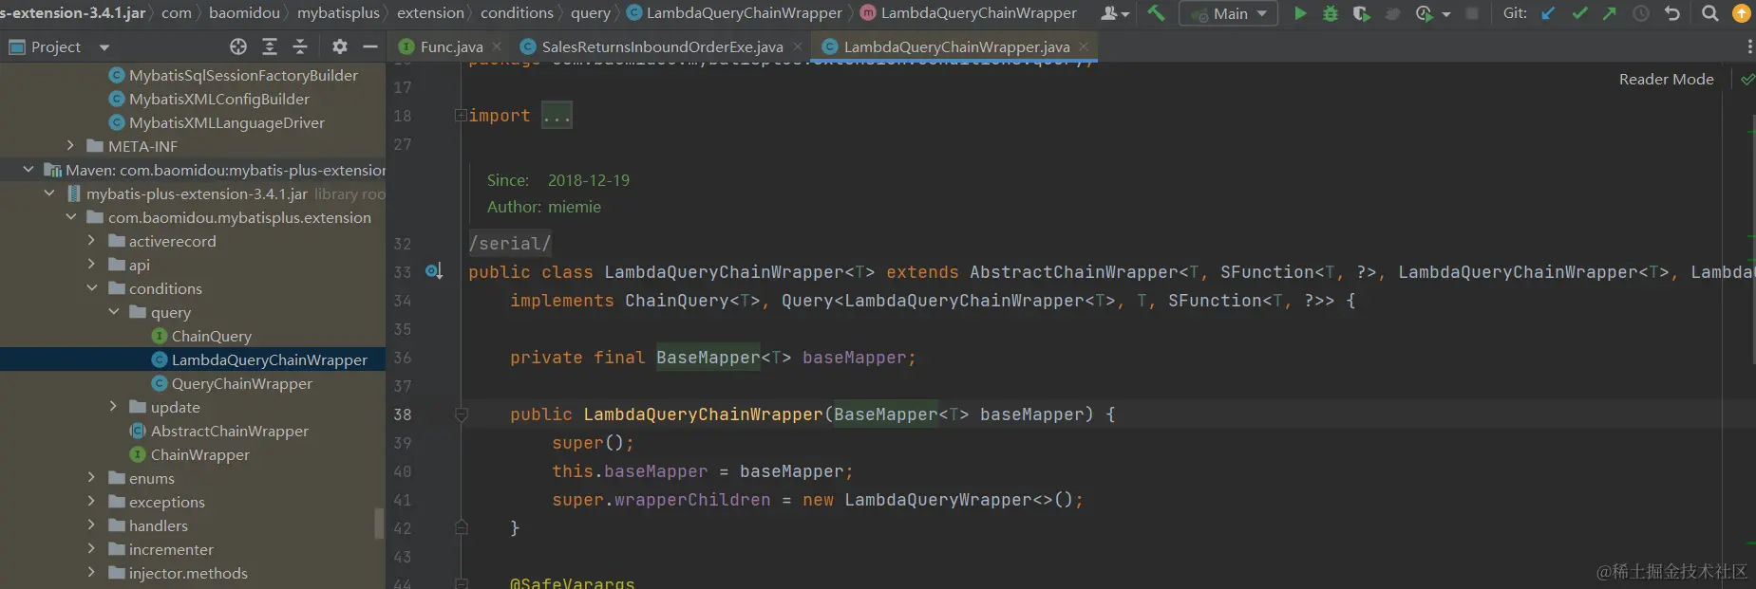This screenshot has height=589, width=1756.
Task: Collapse the query package
Action: click(x=113, y=312)
